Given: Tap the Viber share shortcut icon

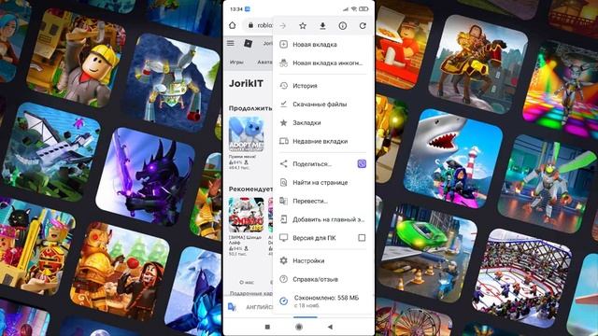Looking at the screenshot, I should point(362,164).
